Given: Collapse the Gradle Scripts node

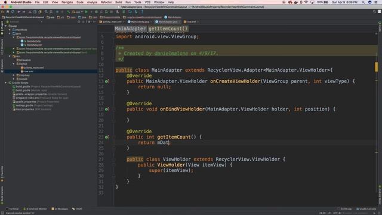Looking at the screenshot, I should 6,82.
